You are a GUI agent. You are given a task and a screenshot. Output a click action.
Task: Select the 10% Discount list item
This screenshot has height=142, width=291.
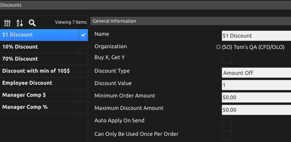click(x=44, y=47)
